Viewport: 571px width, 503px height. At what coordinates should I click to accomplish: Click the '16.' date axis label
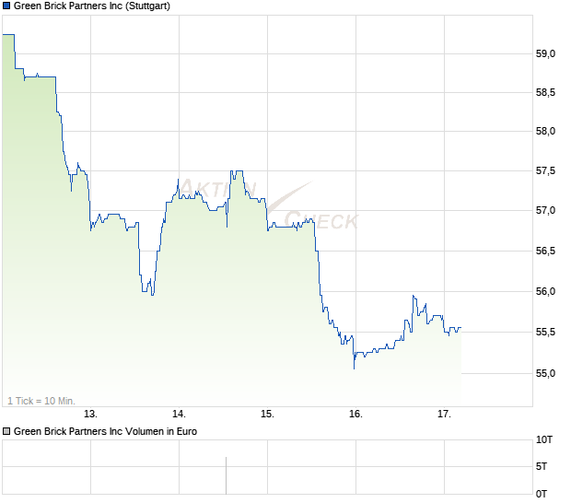pos(355,415)
